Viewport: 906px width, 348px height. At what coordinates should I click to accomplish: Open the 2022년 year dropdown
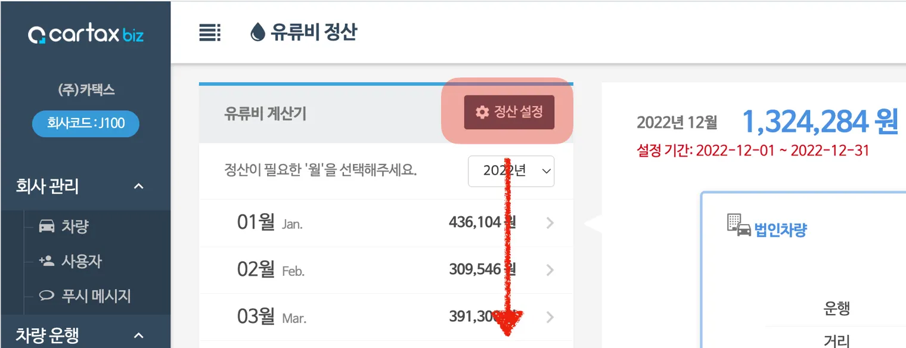coord(511,171)
